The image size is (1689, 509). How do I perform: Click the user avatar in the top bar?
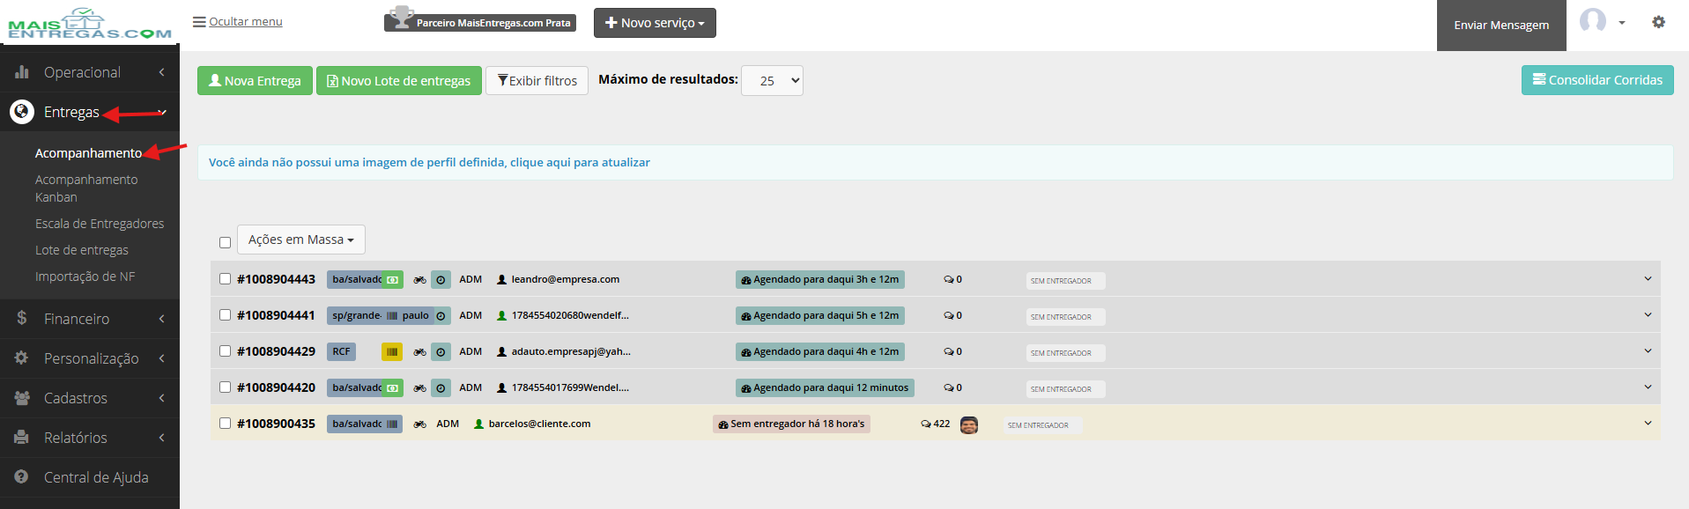click(1593, 21)
